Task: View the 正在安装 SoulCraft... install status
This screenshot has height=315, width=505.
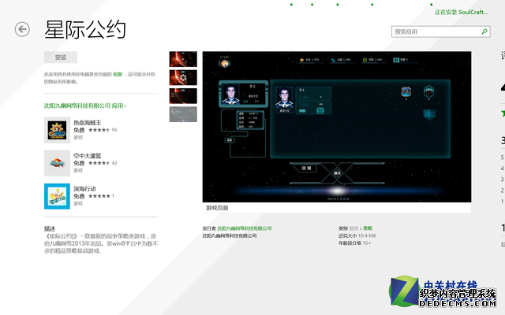Action: click(461, 13)
